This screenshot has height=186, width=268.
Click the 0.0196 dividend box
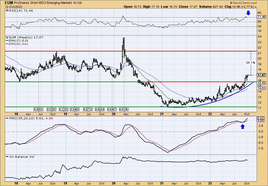pos(124,109)
